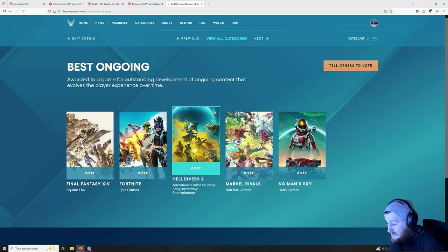The height and width of the screenshot is (252, 448).
Task: Vote for Marvel Rivals
Action: [249, 173]
